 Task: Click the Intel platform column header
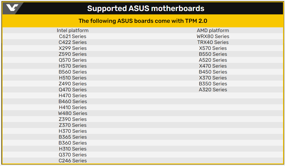click(72, 30)
